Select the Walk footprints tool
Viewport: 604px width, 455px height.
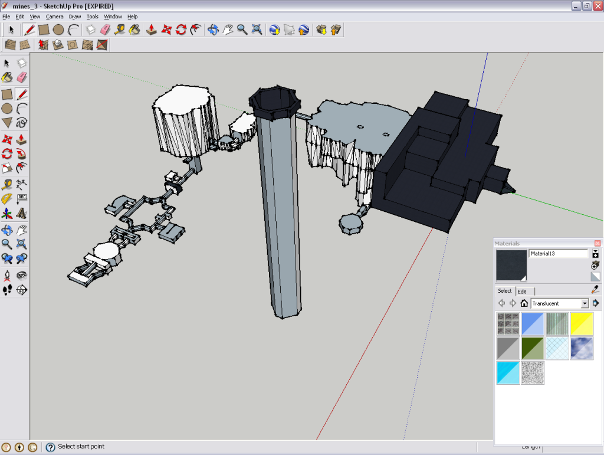(7, 290)
